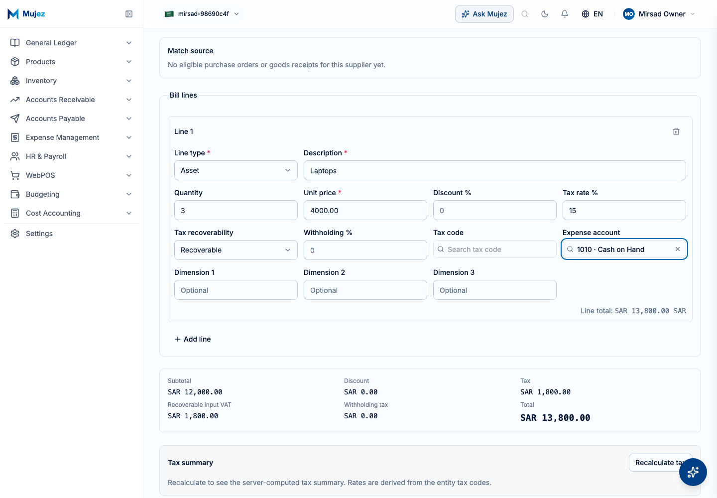
Task: Open notifications bell icon
Action: (565, 14)
